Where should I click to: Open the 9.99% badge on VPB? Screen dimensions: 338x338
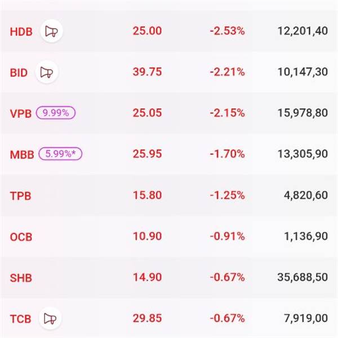pyautogui.click(x=56, y=113)
